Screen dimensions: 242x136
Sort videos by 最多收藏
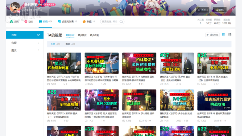pyautogui.click(x=94, y=35)
